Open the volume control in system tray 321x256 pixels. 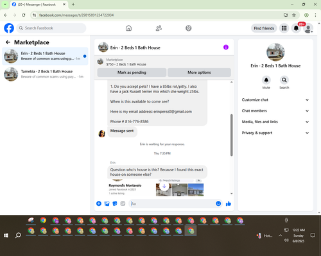[286, 241]
